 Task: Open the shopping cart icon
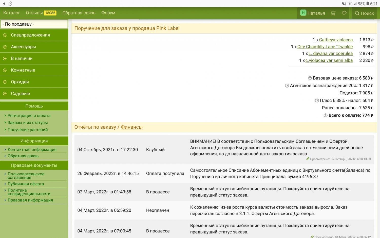333,13
